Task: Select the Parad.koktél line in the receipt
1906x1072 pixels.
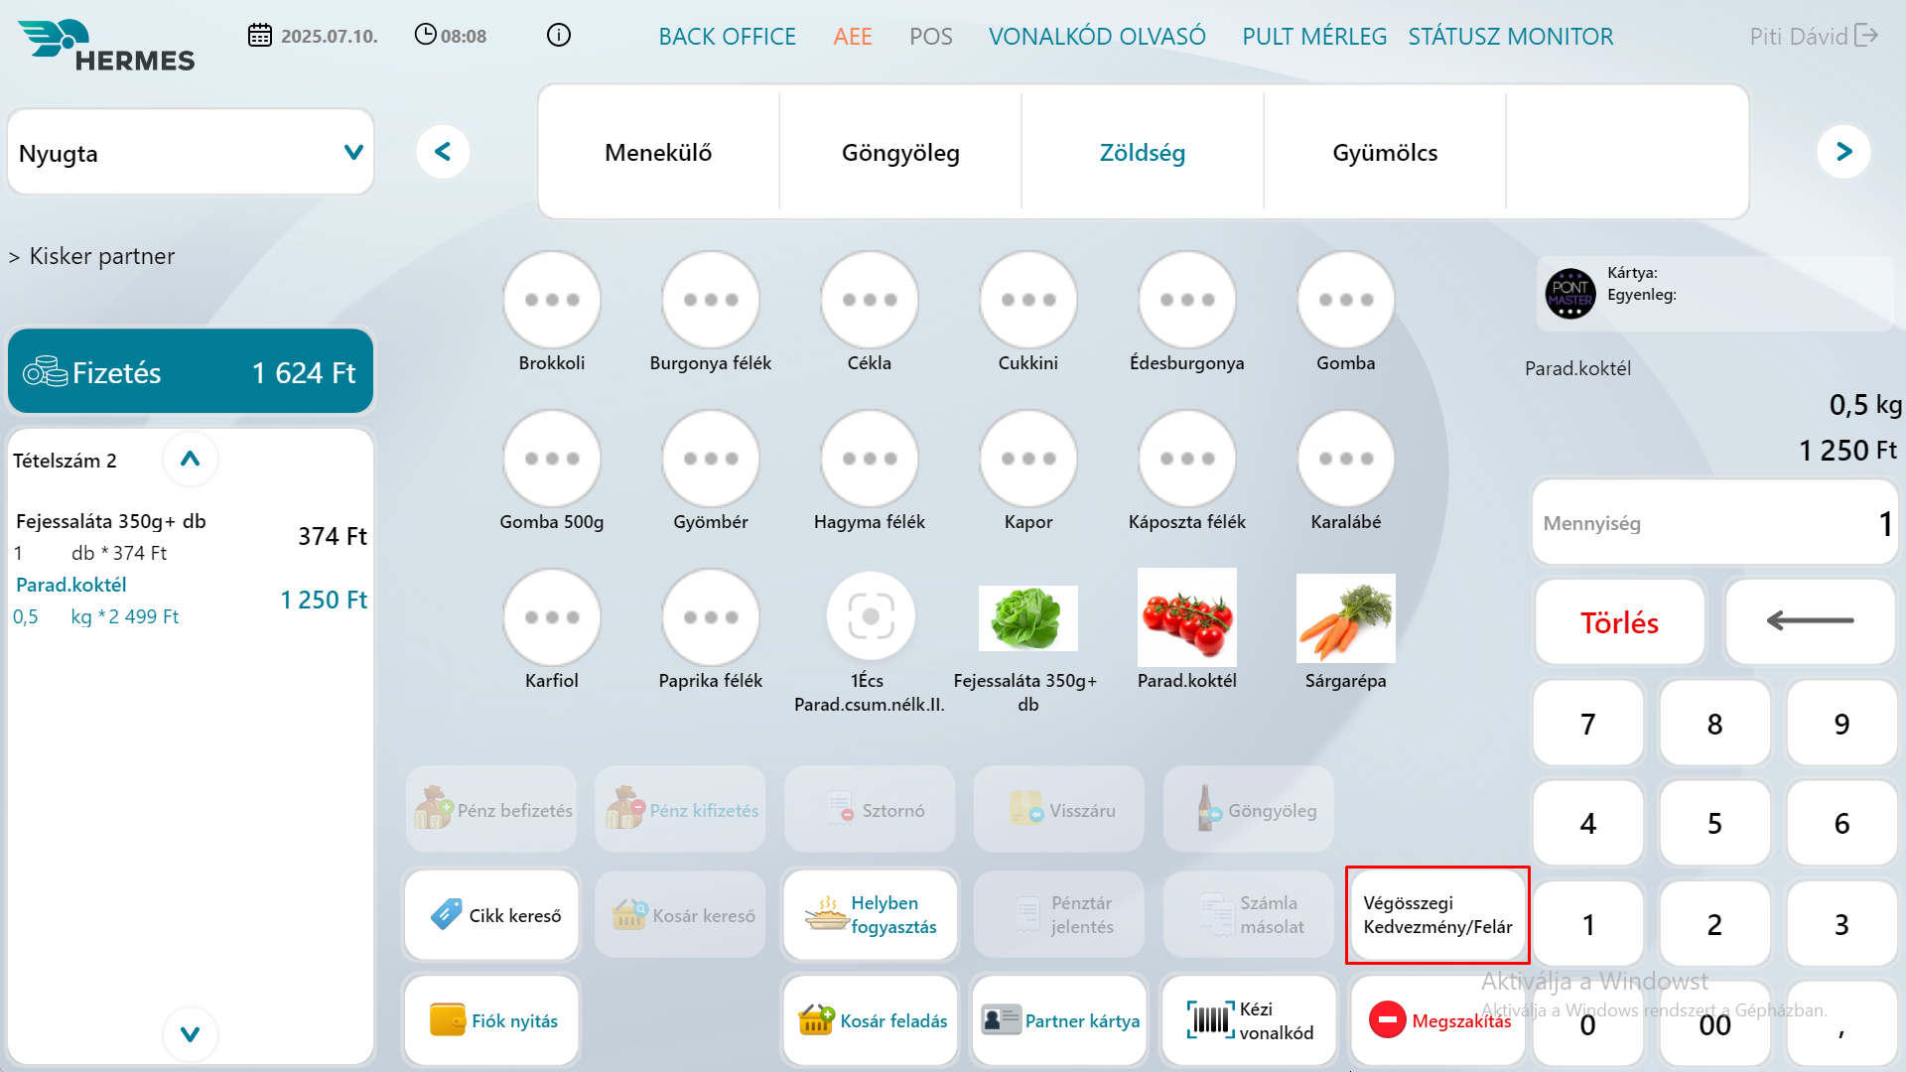Action: (190, 600)
